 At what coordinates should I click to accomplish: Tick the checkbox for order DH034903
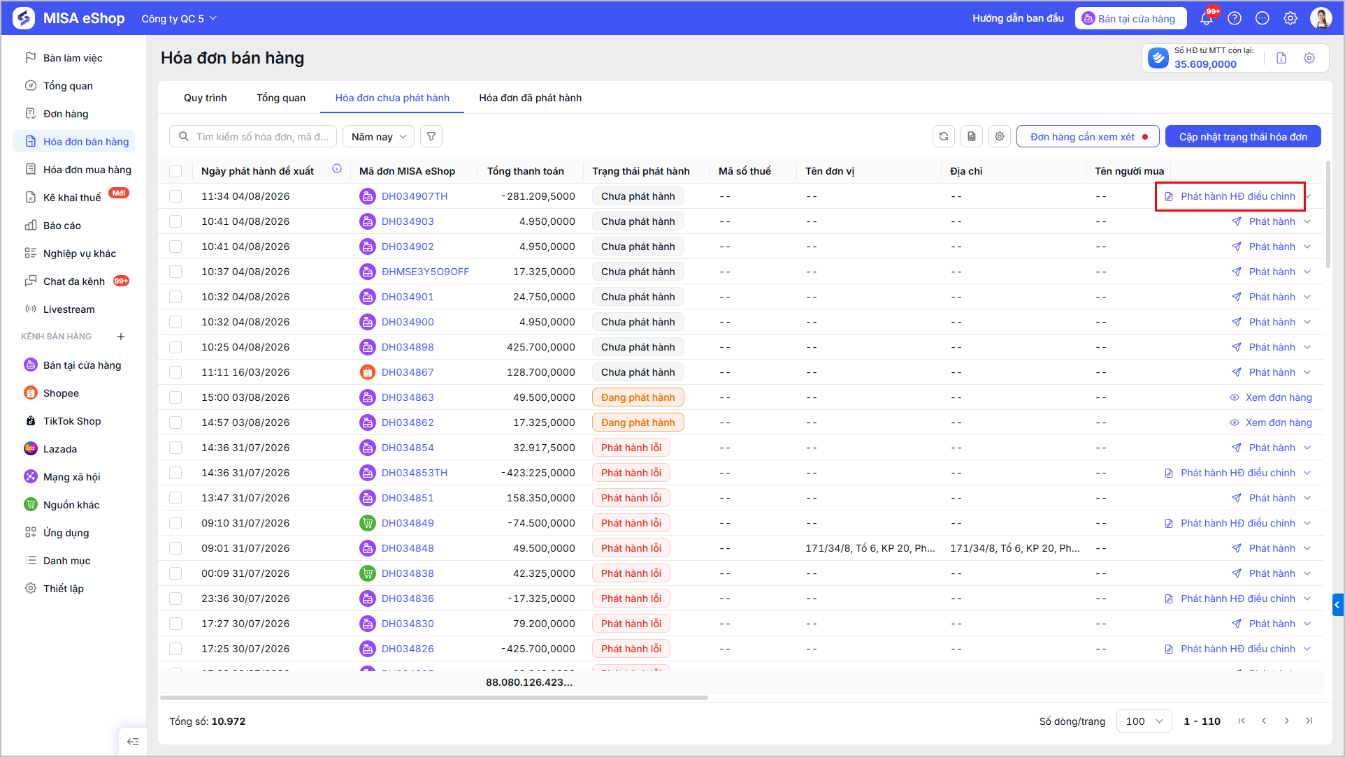click(x=175, y=221)
